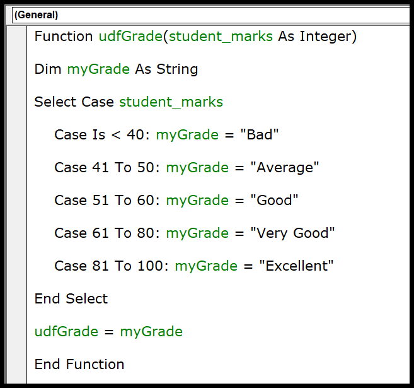
Task: Place cursor on the End Function line
Action: pyautogui.click(x=79, y=365)
